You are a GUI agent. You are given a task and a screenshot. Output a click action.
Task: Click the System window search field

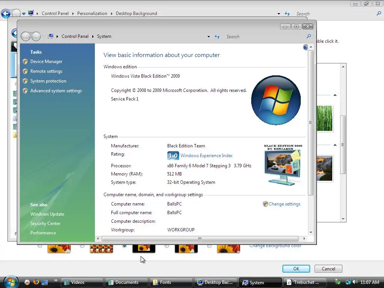click(265, 36)
